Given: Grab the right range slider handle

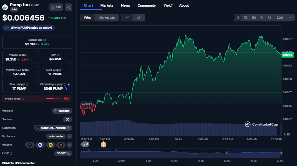Looking at the screenshot, I should point(281,153).
